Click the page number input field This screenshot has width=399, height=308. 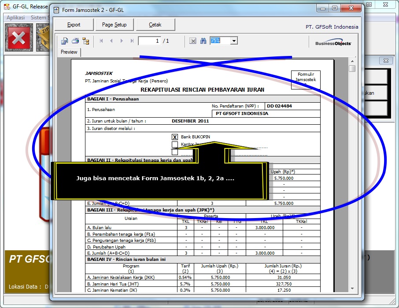pos(149,41)
